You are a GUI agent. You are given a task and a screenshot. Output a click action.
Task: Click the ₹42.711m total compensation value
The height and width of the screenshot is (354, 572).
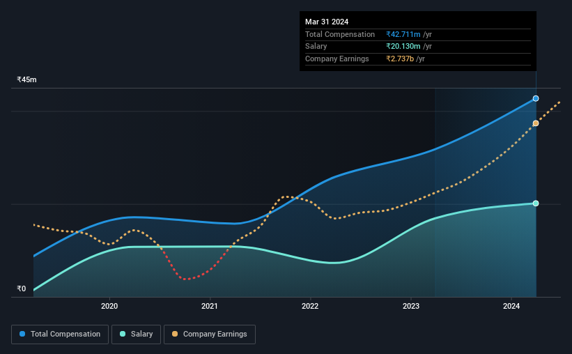click(403, 34)
